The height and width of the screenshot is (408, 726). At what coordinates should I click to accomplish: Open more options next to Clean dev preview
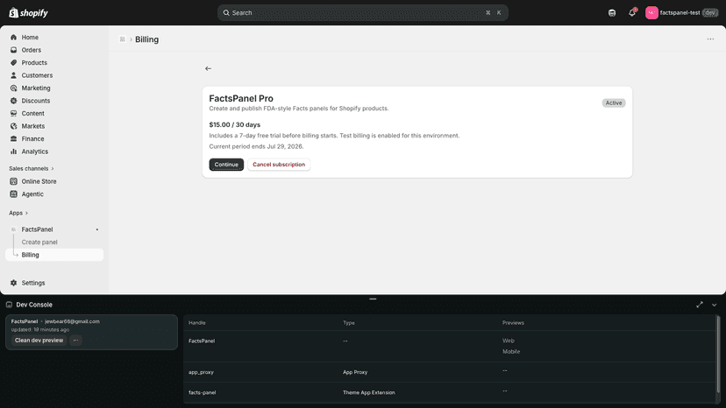(76, 340)
